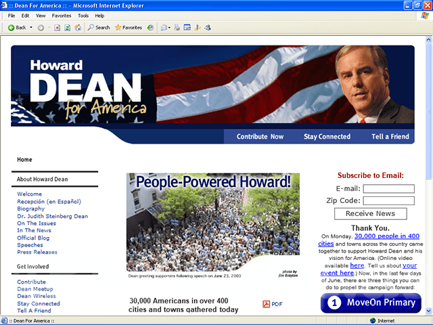Open the Help menu
433x325 pixels.
coord(99,16)
